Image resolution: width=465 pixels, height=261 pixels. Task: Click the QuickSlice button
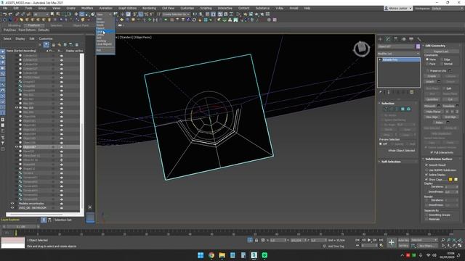tap(432, 99)
